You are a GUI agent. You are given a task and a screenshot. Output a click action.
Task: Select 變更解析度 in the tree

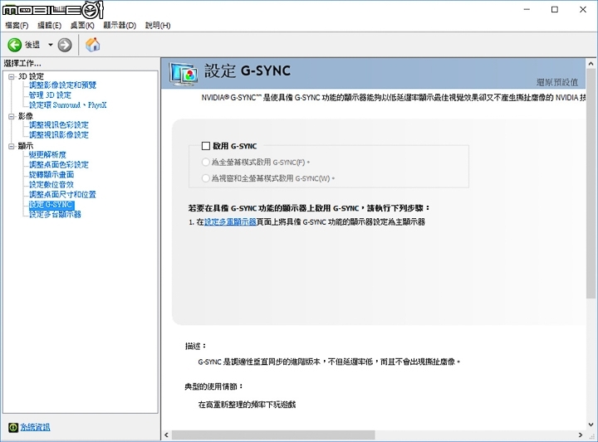47,154
